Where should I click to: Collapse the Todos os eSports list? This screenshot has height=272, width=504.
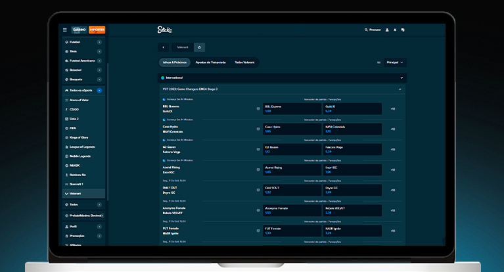pyautogui.click(x=99, y=91)
